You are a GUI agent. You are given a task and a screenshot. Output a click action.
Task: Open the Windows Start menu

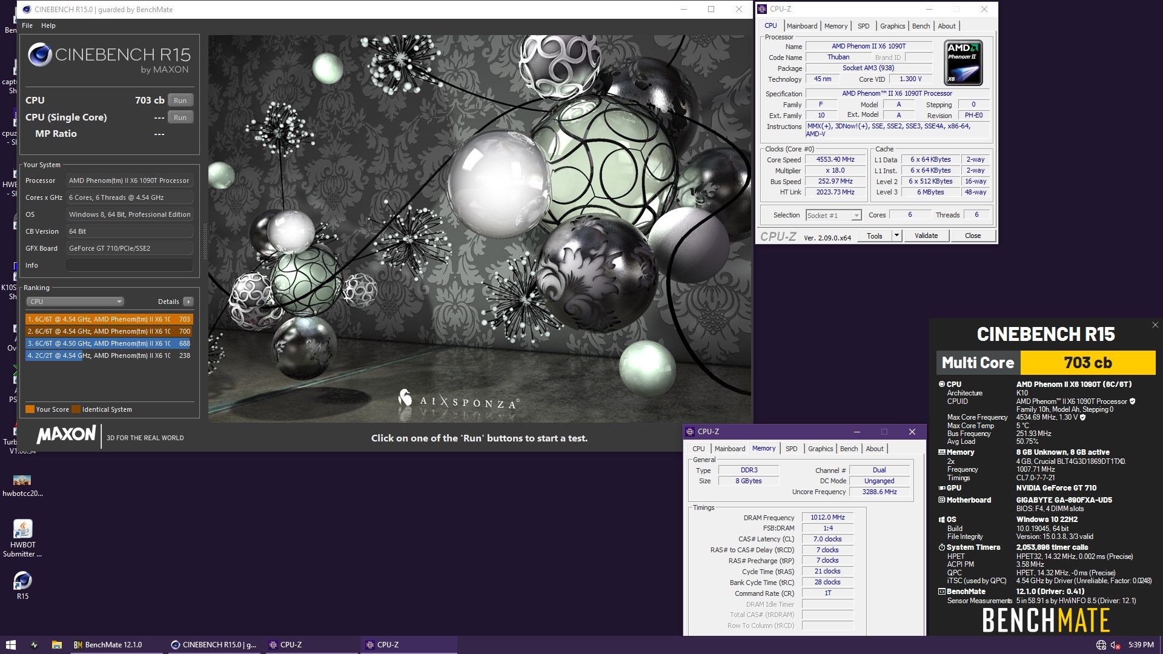point(10,645)
